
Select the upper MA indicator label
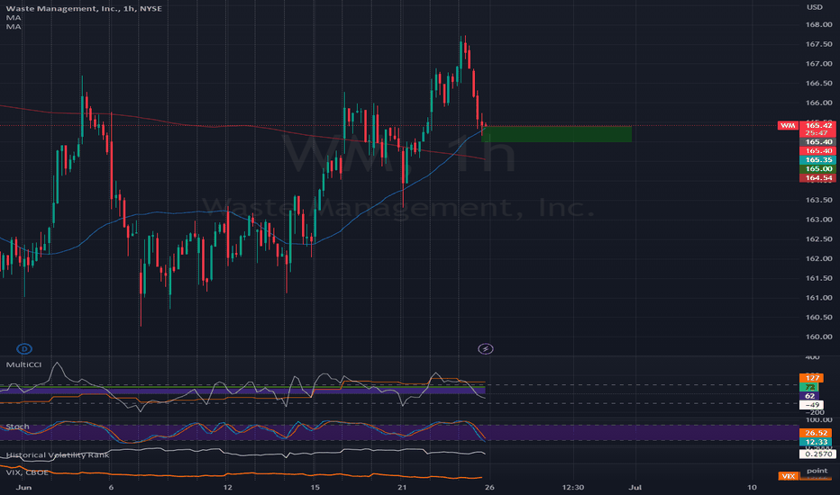(x=14, y=18)
